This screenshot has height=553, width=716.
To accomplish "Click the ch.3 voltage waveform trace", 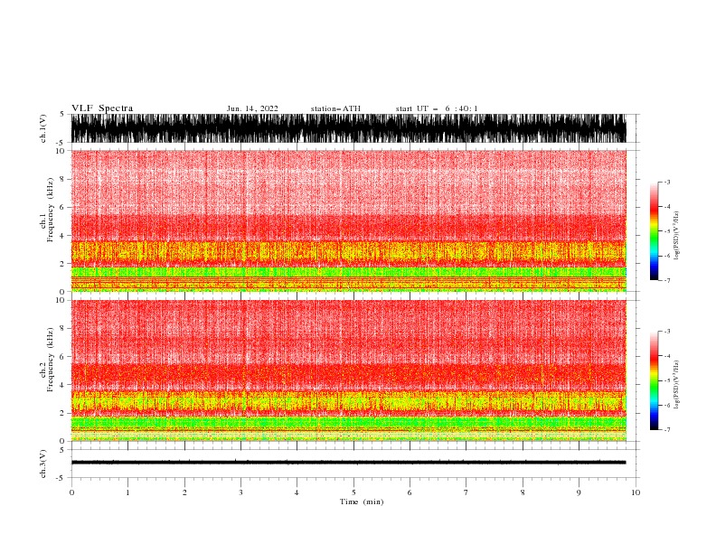I will tap(348, 463).
